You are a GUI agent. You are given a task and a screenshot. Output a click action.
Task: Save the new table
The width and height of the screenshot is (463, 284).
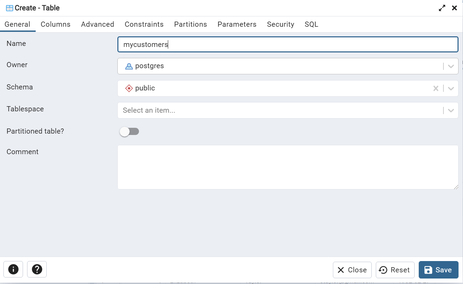[438, 270]
